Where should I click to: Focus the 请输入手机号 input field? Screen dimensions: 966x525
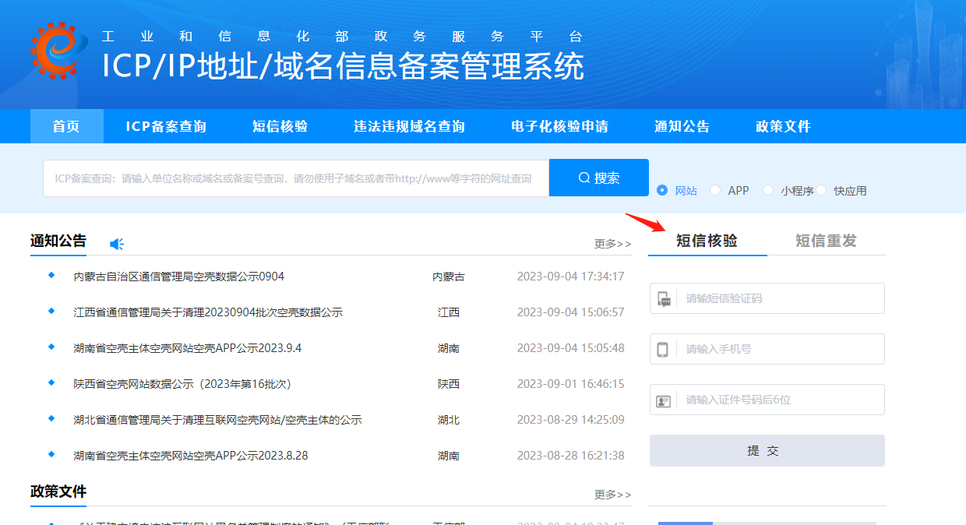767,349
